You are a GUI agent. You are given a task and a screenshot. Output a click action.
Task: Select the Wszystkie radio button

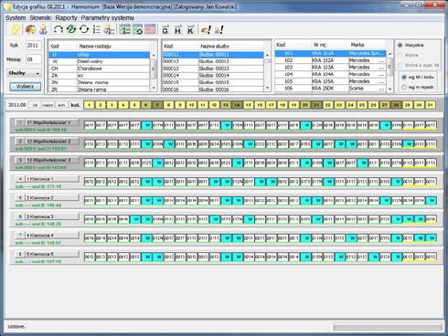pyautogui.click(x=400, y=45)
